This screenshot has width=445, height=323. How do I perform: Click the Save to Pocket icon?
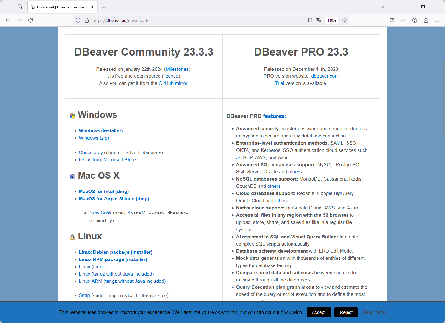[392, 20]
